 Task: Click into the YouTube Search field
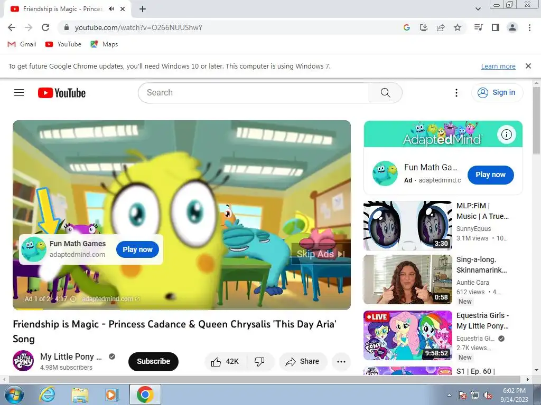click(254, 93)
